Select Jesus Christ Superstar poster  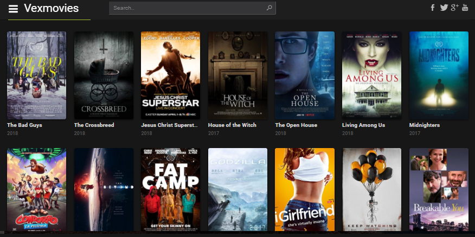coord(170,75)
